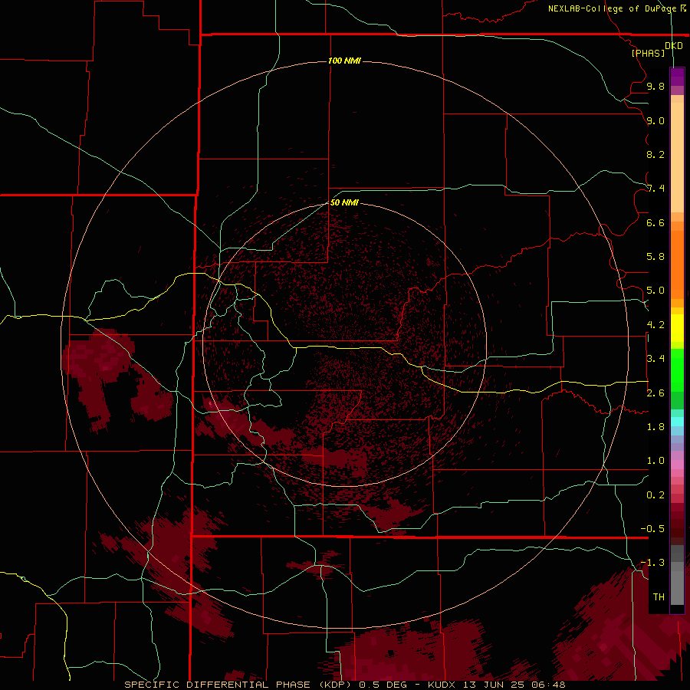Click the 3.4 legend value
This screenshot has height=690, width=690.
click(655, 359)
